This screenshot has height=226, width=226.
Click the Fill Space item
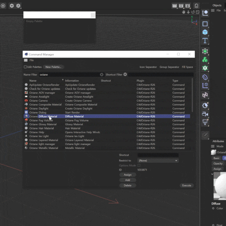point(187,67)
